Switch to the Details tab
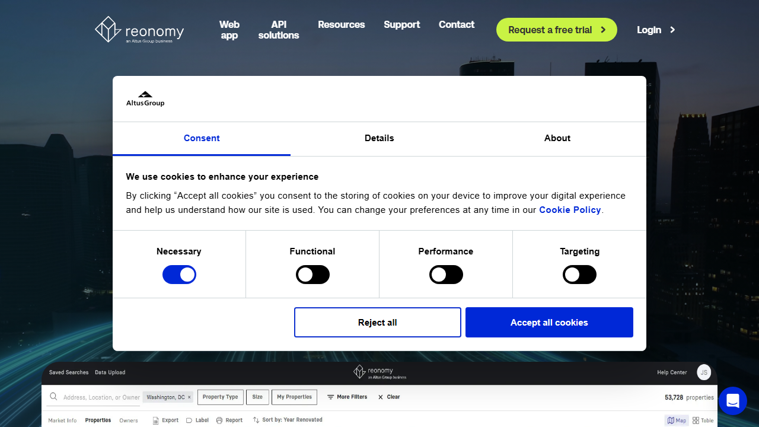 tap(379, 139)
